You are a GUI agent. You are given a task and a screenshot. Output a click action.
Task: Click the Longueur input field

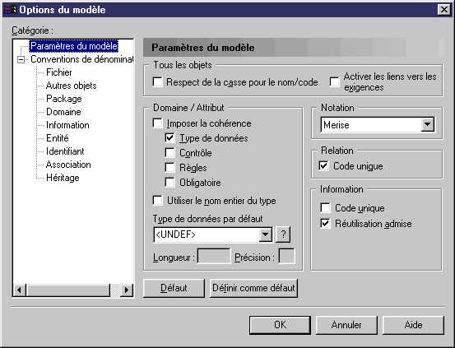tap(214, 256)
